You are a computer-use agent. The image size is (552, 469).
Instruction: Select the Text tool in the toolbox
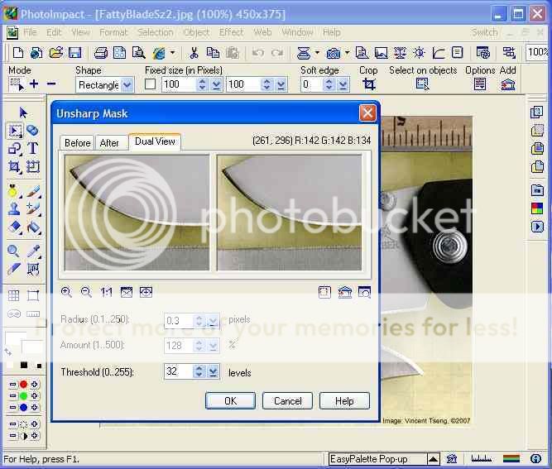[x=32, y=149]
